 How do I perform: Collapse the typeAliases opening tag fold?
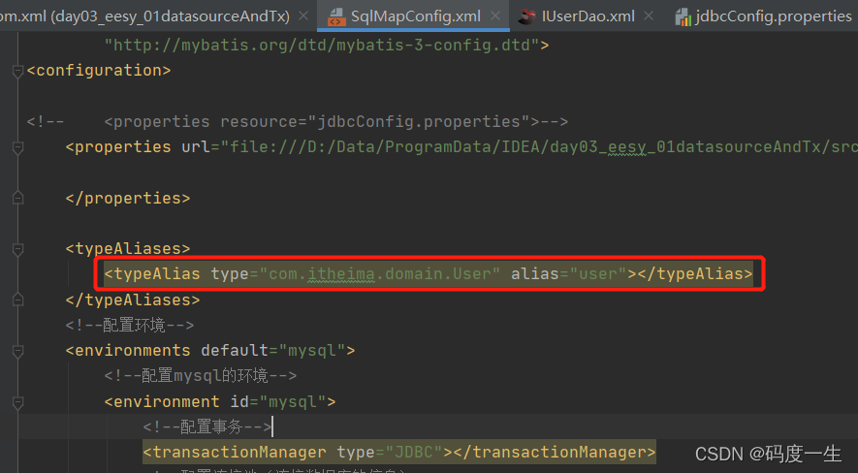coord(17,249)
